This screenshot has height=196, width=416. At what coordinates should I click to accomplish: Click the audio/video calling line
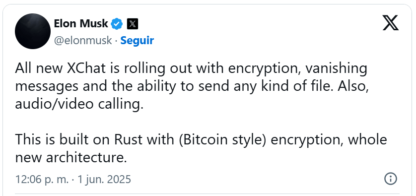79,105
